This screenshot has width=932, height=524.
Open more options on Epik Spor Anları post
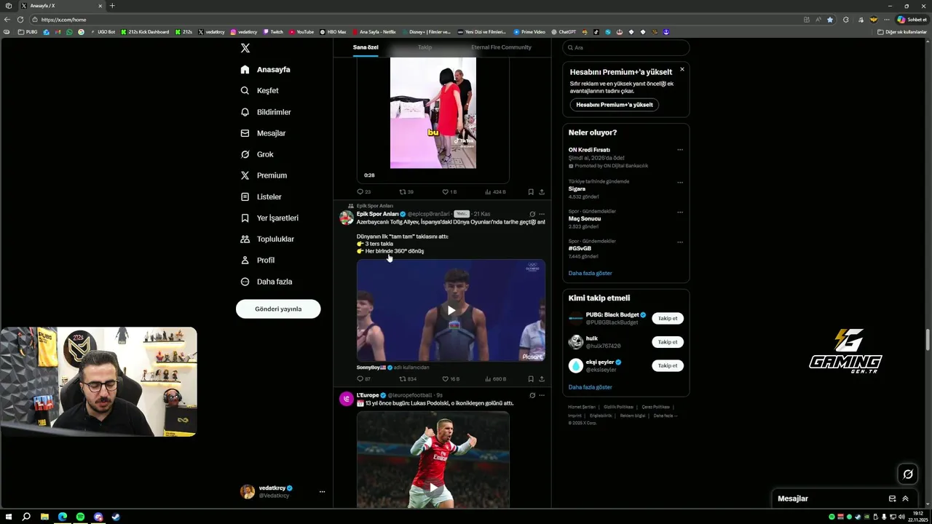point(541,214)
